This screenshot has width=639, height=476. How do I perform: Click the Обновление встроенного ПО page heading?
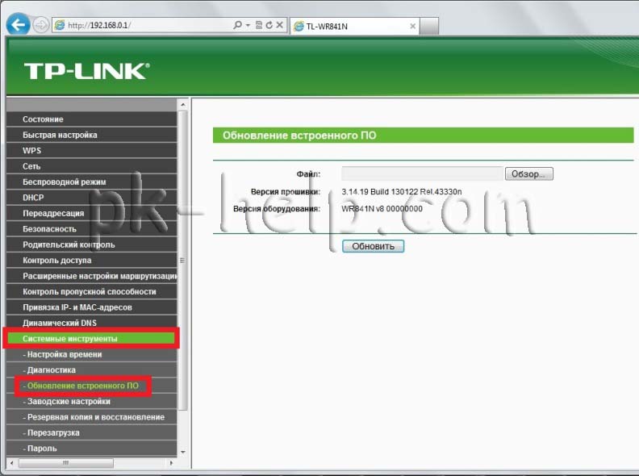tap(299, 136)
